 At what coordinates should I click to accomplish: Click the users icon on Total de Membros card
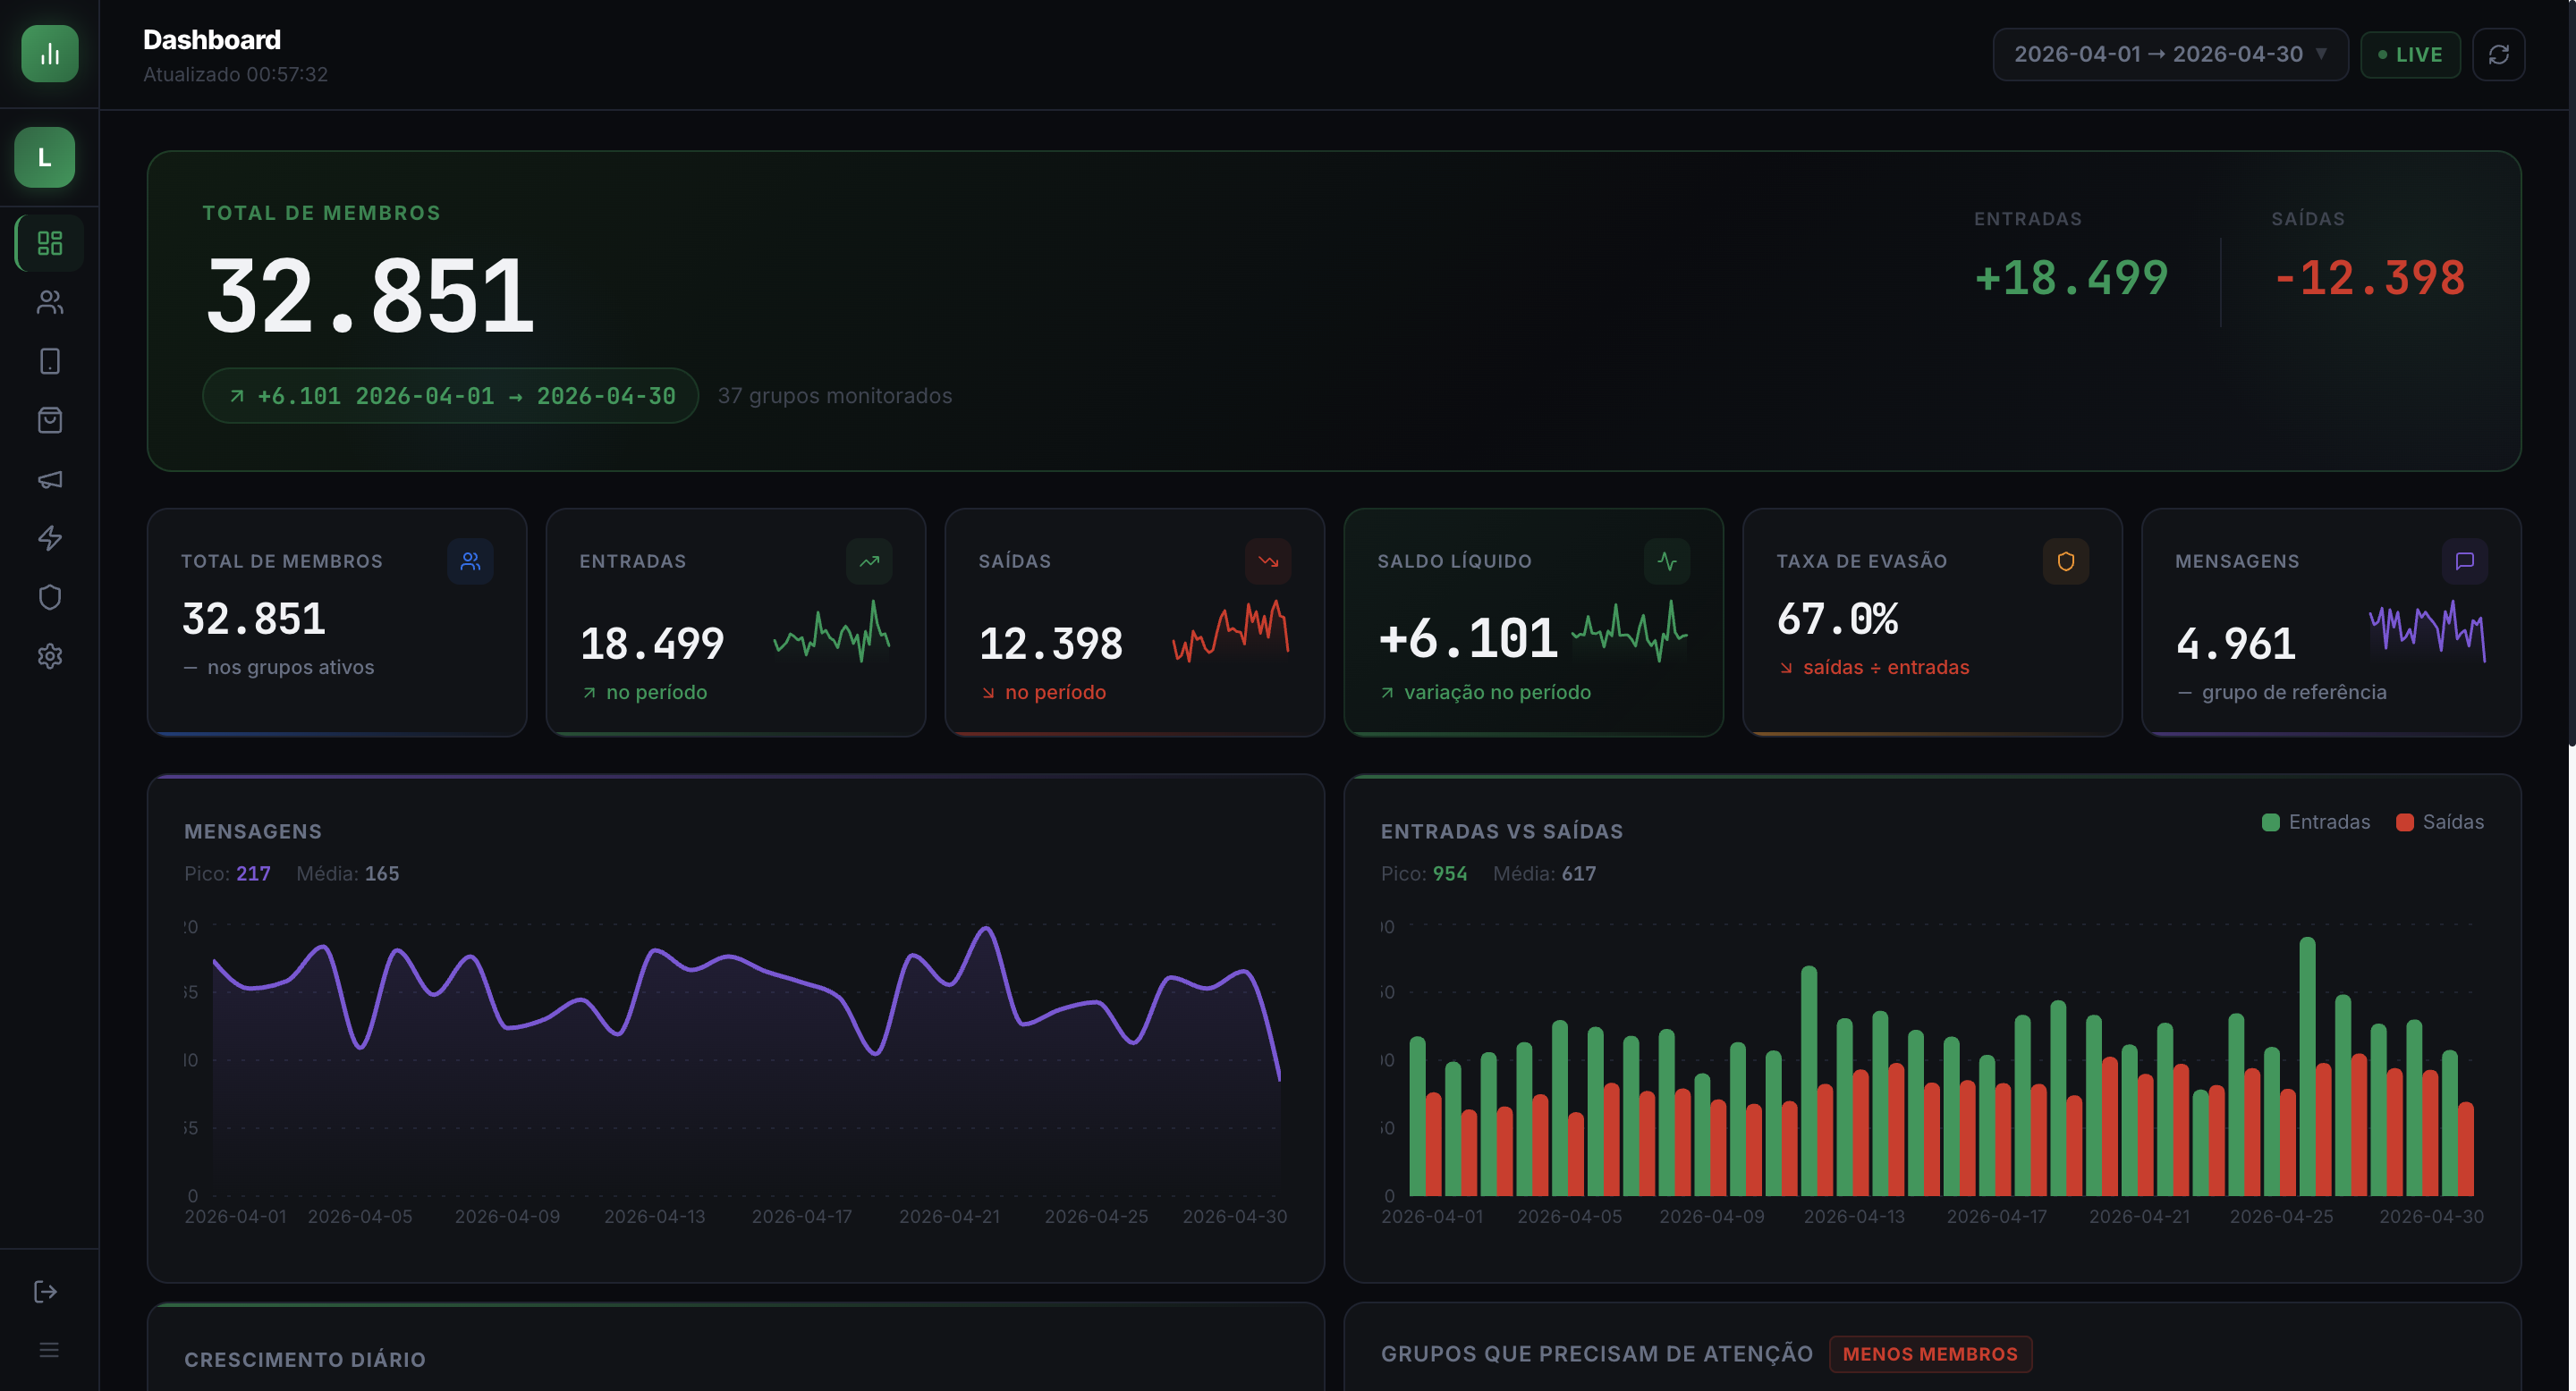click(470, 561)
